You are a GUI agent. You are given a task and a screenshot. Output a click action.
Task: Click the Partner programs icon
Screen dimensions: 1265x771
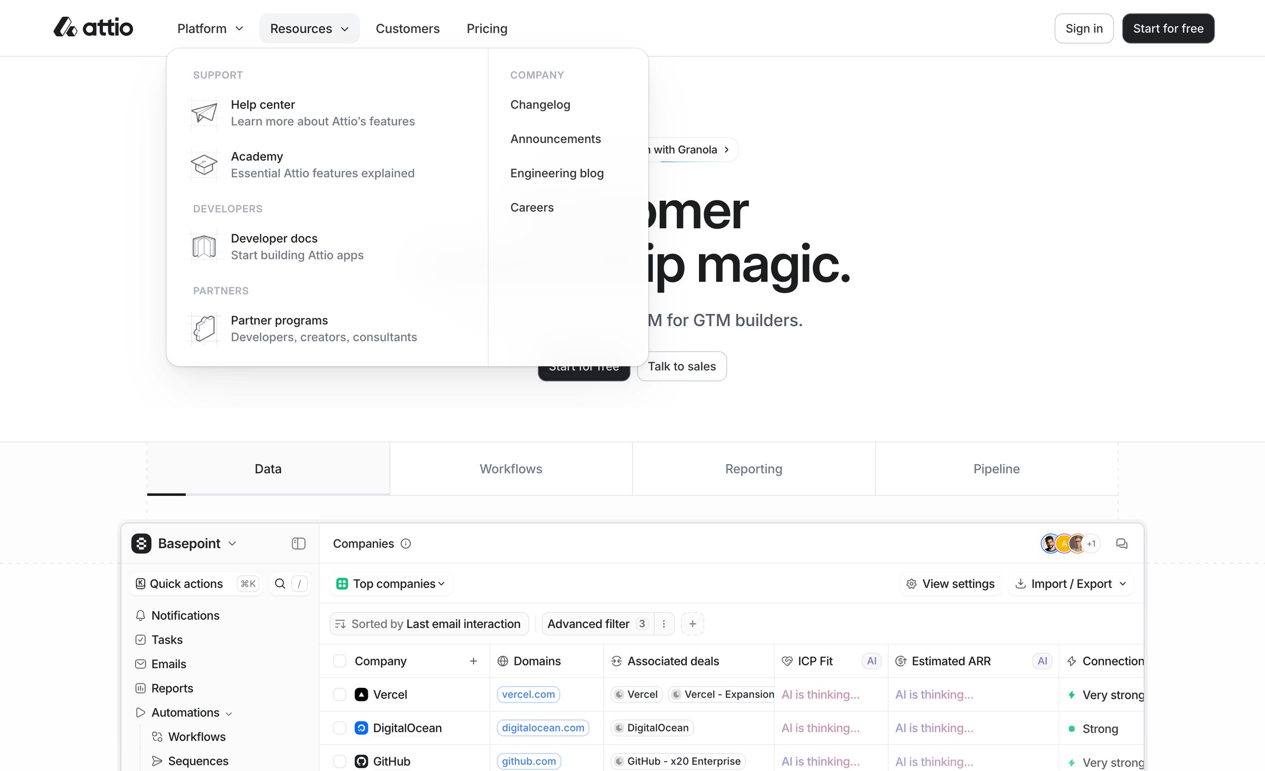click(204, 328)
